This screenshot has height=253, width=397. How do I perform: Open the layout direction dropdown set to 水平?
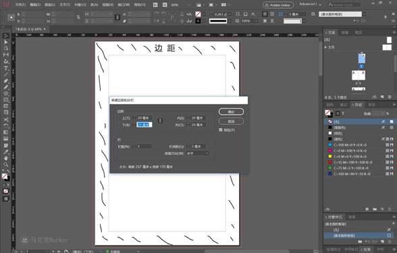198,153
